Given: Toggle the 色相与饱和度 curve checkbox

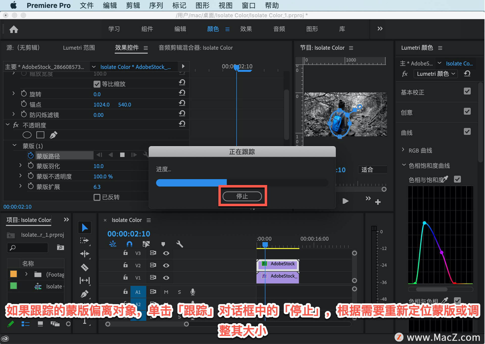Looking at the screenshot, I should click(x=457, y=179).
